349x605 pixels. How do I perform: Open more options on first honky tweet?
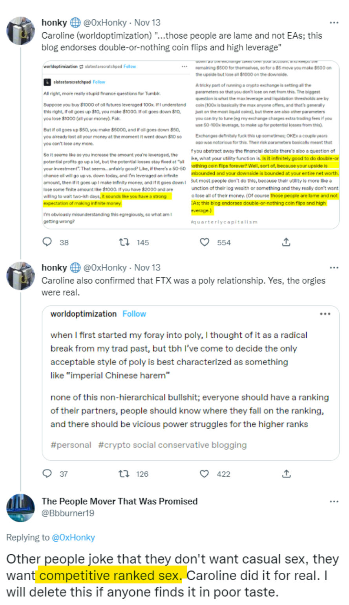(x=334, y=23)
